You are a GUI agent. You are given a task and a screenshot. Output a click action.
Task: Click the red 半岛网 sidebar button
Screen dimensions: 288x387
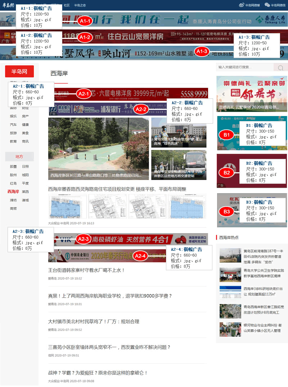click(19, 72)
